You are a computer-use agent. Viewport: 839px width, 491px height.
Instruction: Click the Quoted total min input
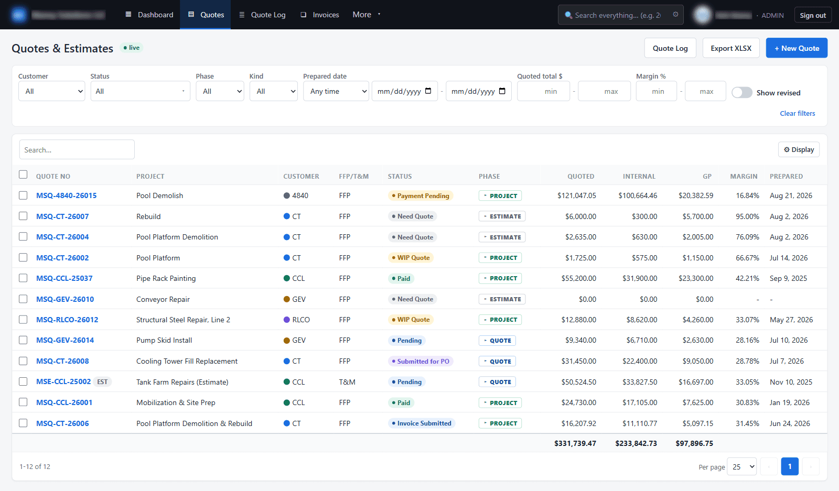click(544, 91)
